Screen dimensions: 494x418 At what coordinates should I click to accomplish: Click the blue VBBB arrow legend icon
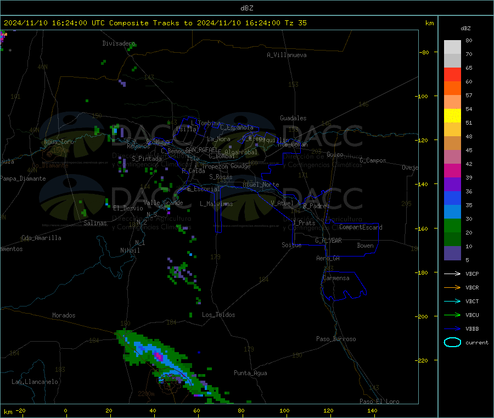click(x=452, y=328)
